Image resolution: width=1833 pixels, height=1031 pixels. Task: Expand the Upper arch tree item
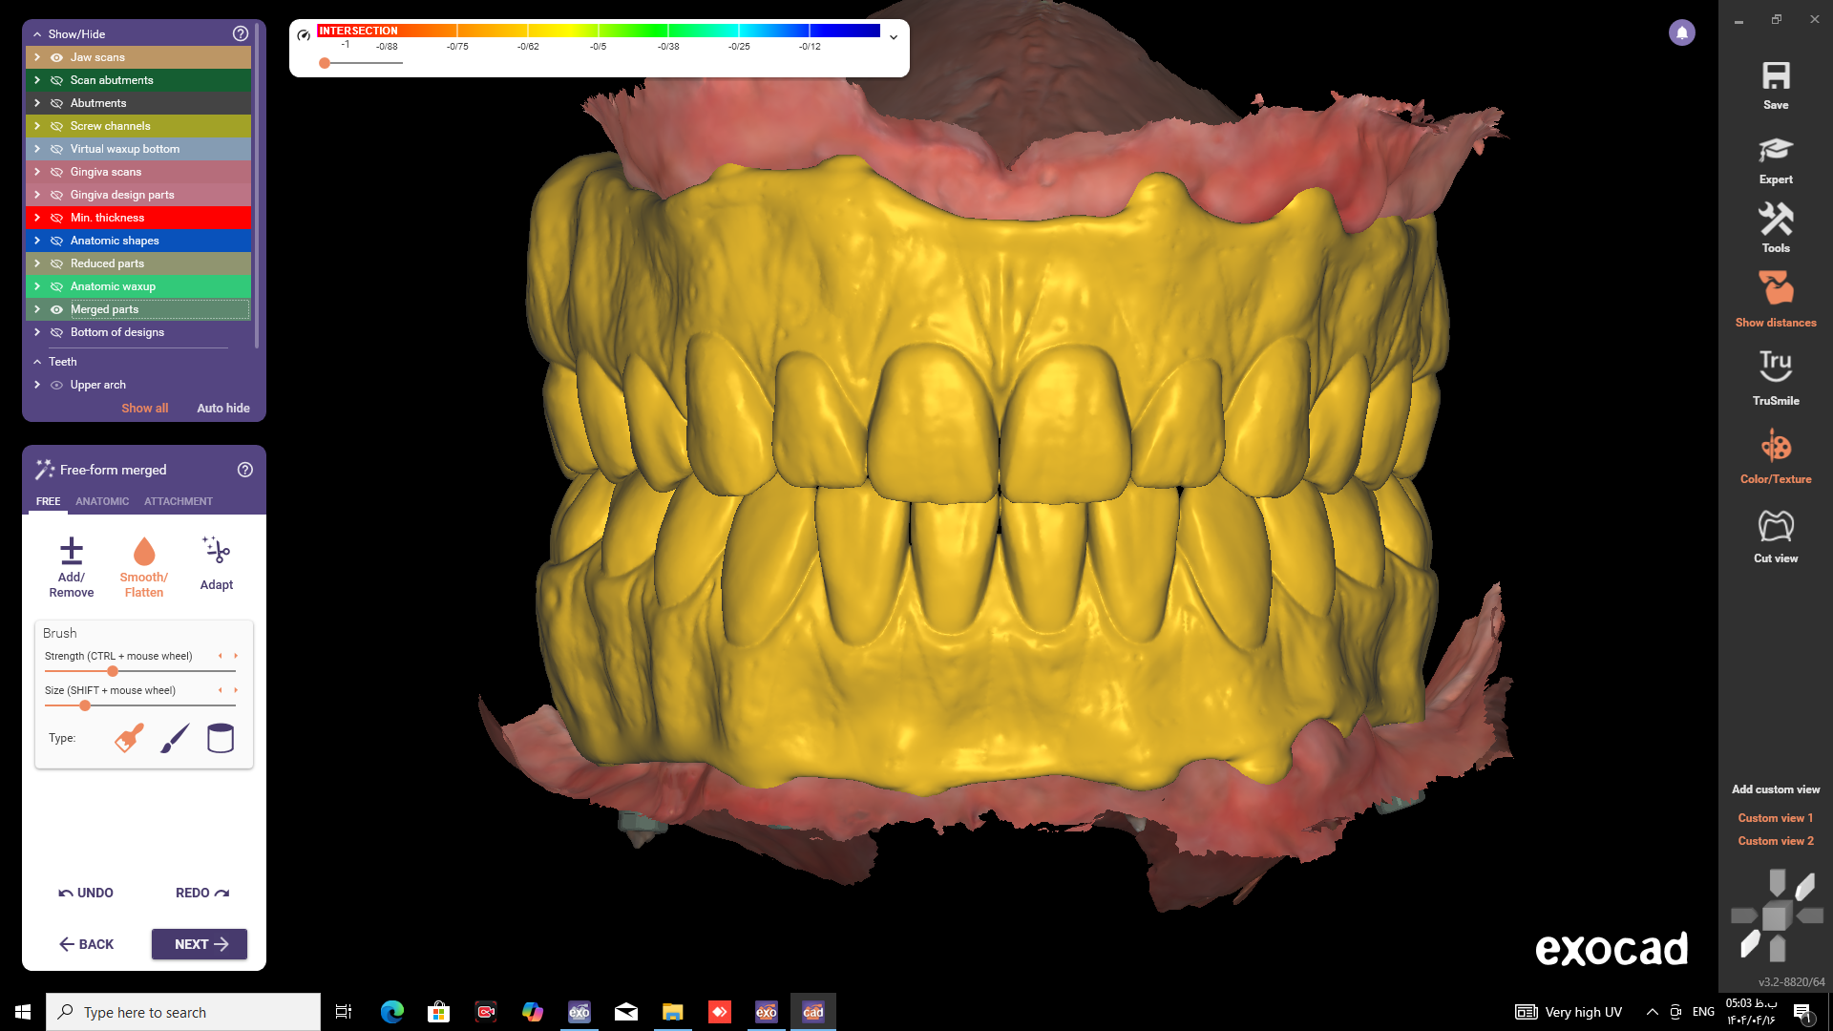(37, 385)
